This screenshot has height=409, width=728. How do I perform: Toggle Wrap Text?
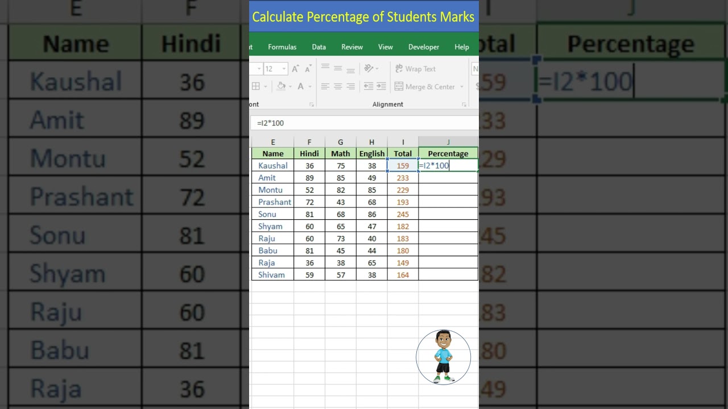tap(415, 69)
